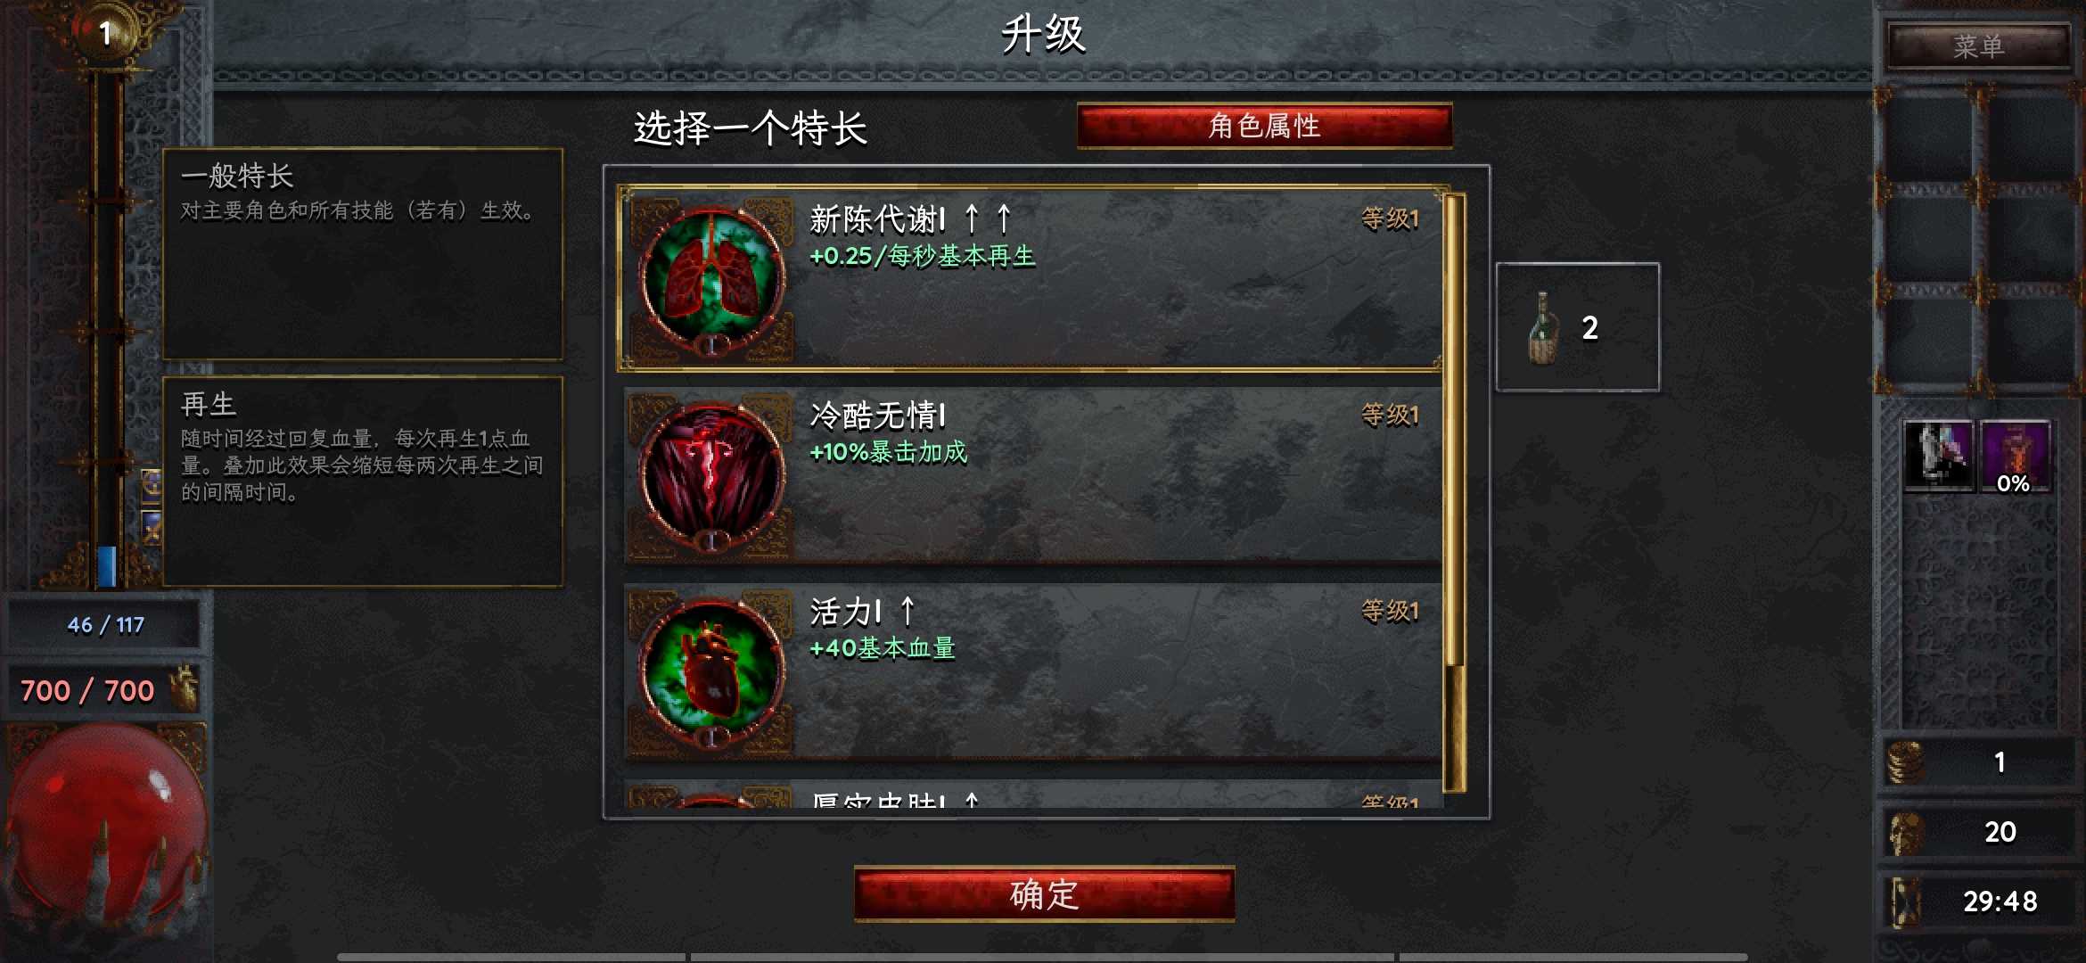Open 角色属性 character stats
Image resolution: width=2086 pixels, height=963 pixels.
(1264, 126)
